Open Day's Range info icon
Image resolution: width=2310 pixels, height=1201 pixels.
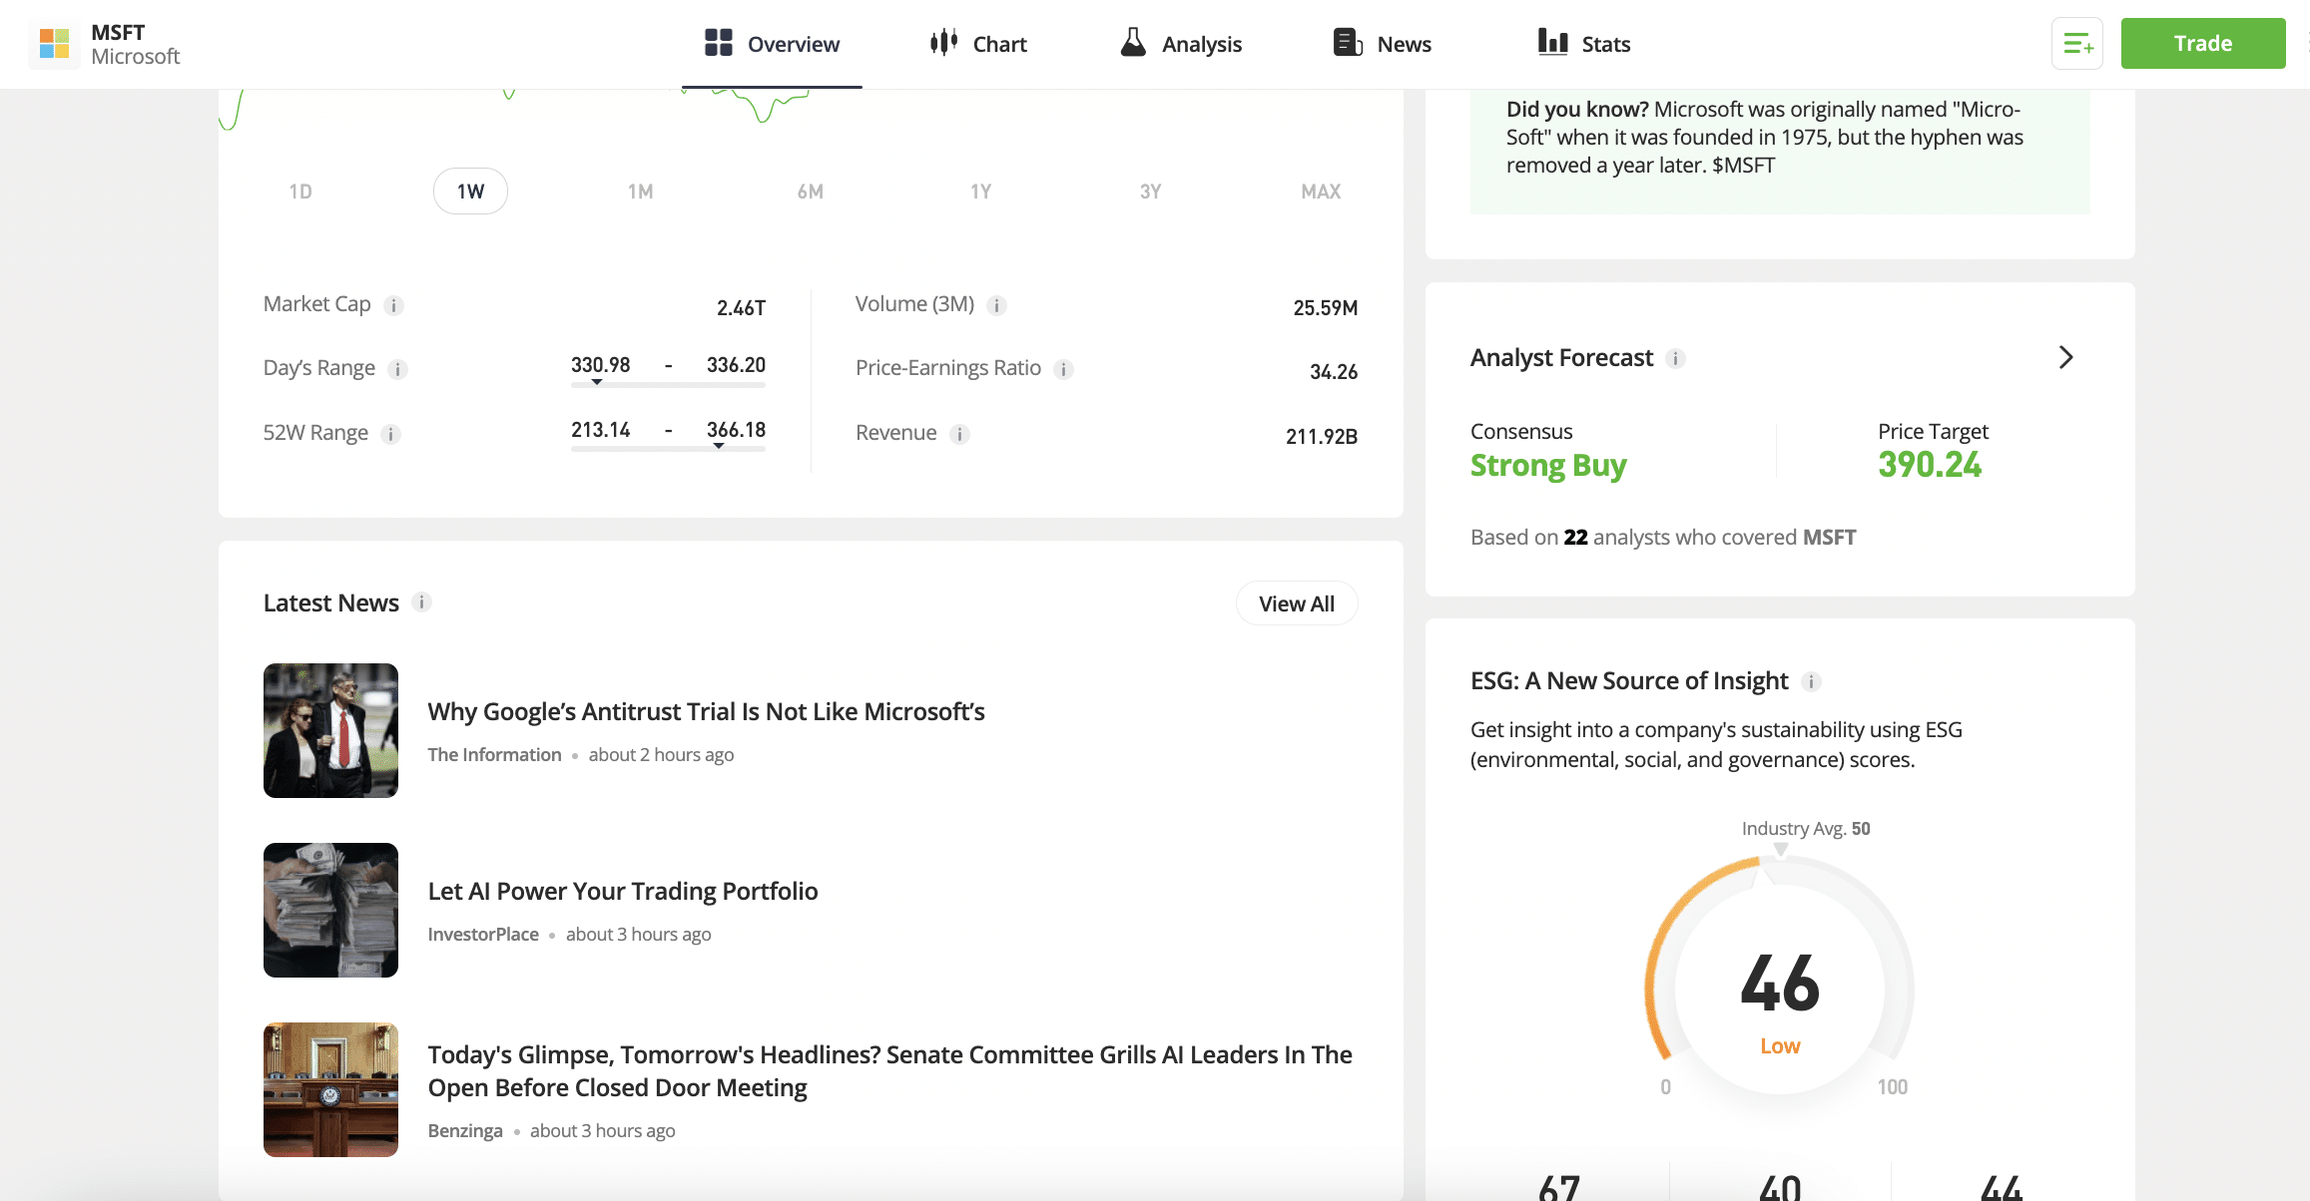tap(398, 369)
